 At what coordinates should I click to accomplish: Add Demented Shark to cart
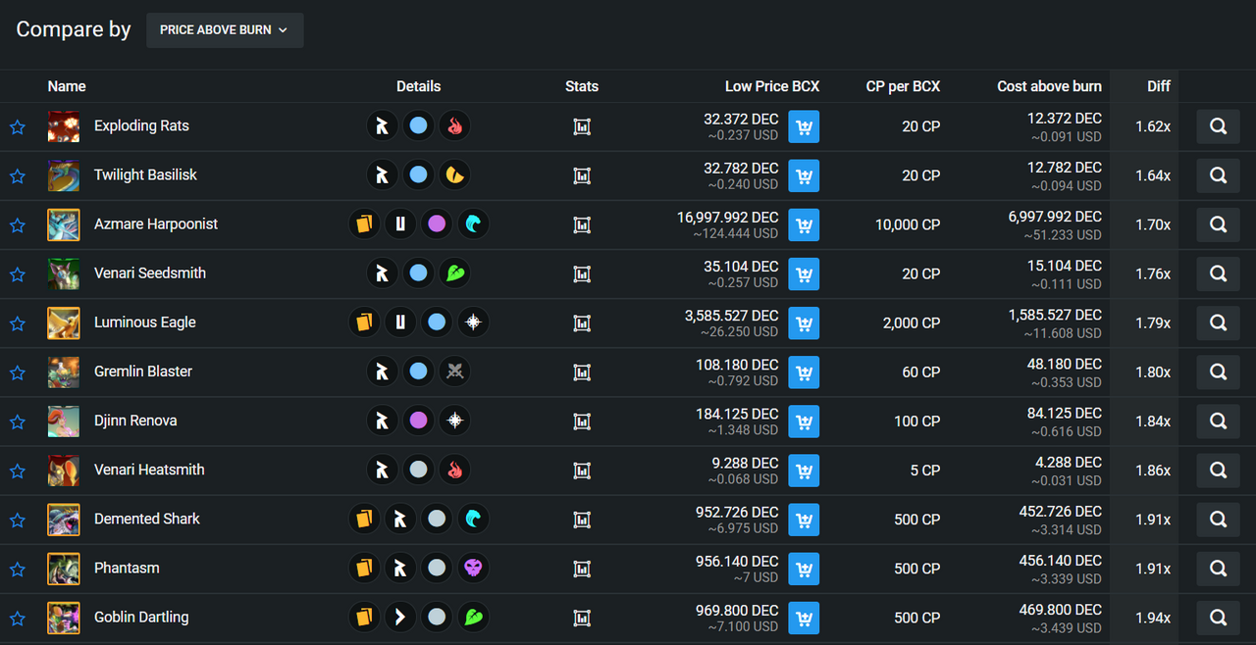click(x=804, y=520)
